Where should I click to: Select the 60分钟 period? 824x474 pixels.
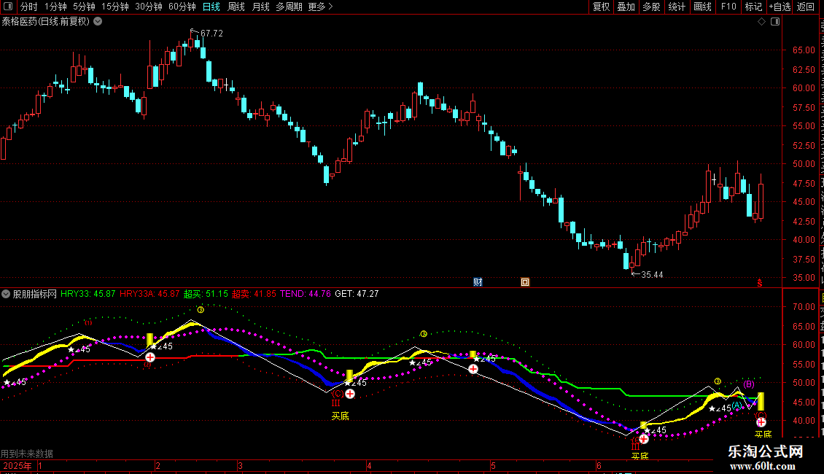point(182,7)
